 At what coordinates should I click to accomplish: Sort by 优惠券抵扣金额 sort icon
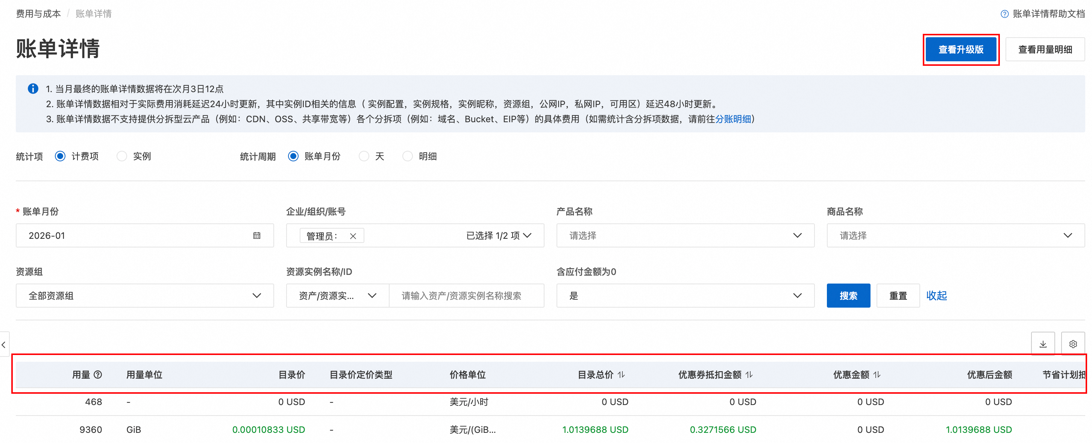(749, 374)
